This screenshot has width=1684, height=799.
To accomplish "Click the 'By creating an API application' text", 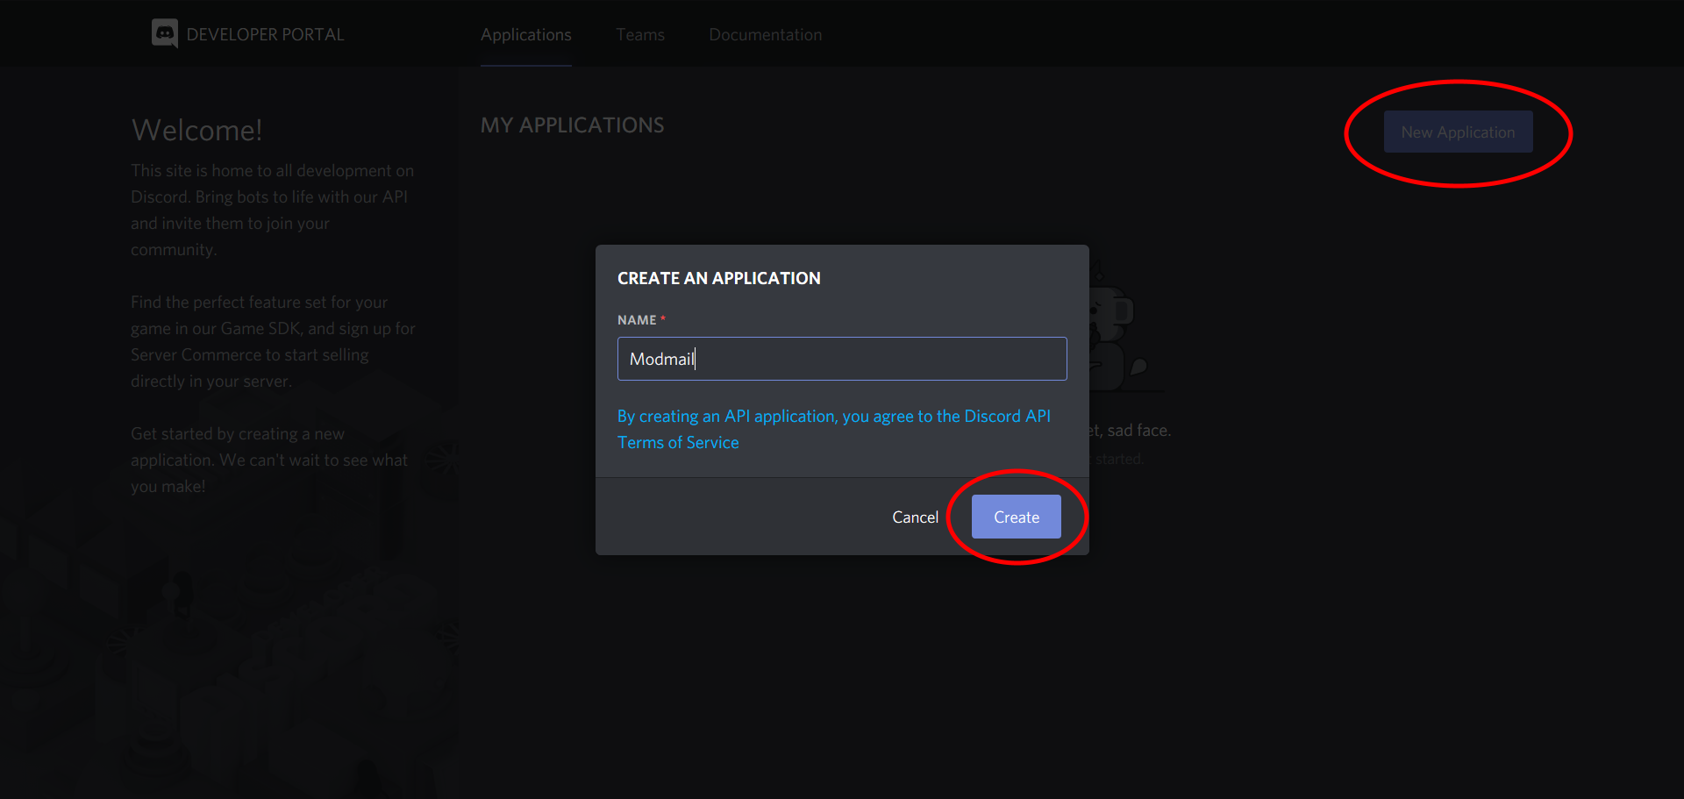I will (834, 429).
